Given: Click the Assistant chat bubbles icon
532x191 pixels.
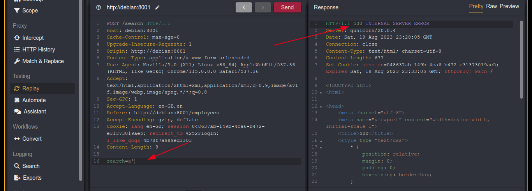Looking at the screenshot, I should [x=18, y=111].
